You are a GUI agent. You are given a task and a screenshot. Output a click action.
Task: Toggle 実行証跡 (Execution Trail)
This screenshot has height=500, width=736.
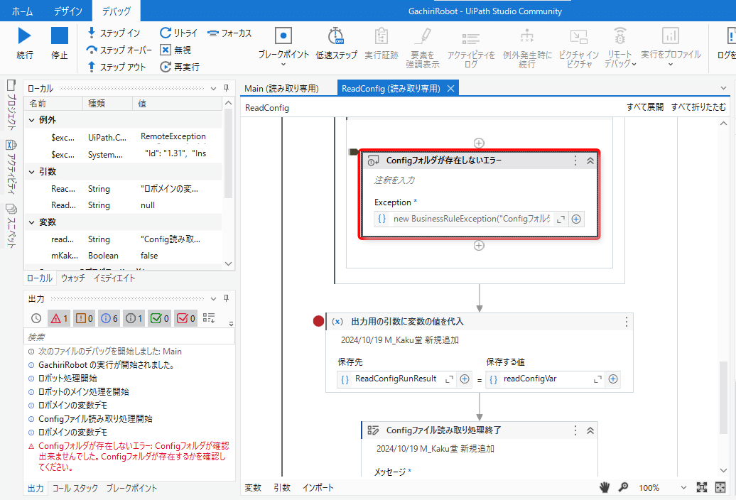tap(381, 43)
